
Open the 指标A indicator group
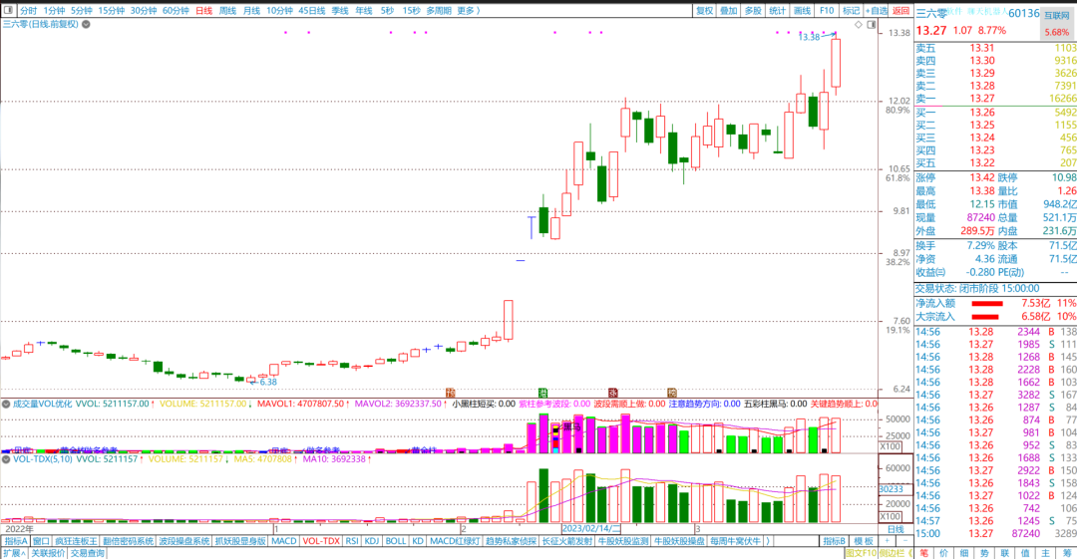click(16, 541)
